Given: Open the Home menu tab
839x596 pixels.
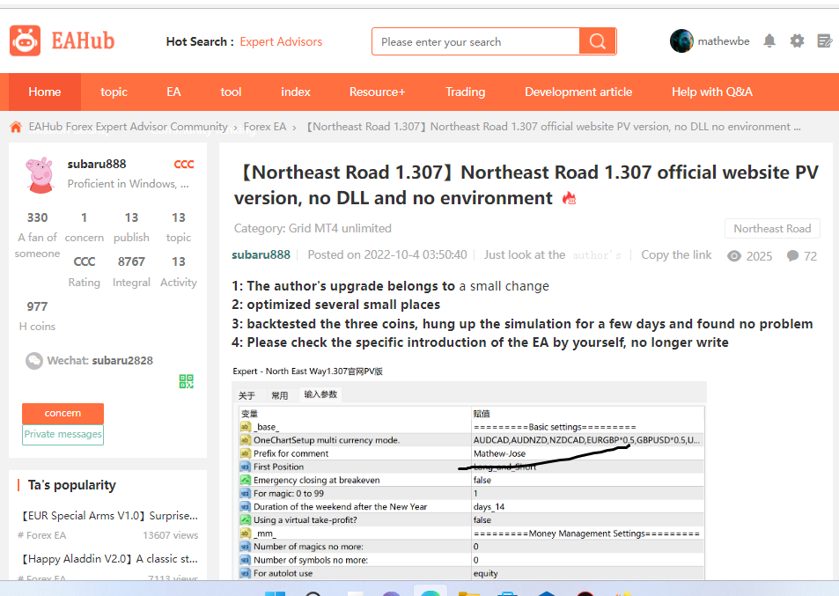Looking at the screenshot, I should [44, 92].
